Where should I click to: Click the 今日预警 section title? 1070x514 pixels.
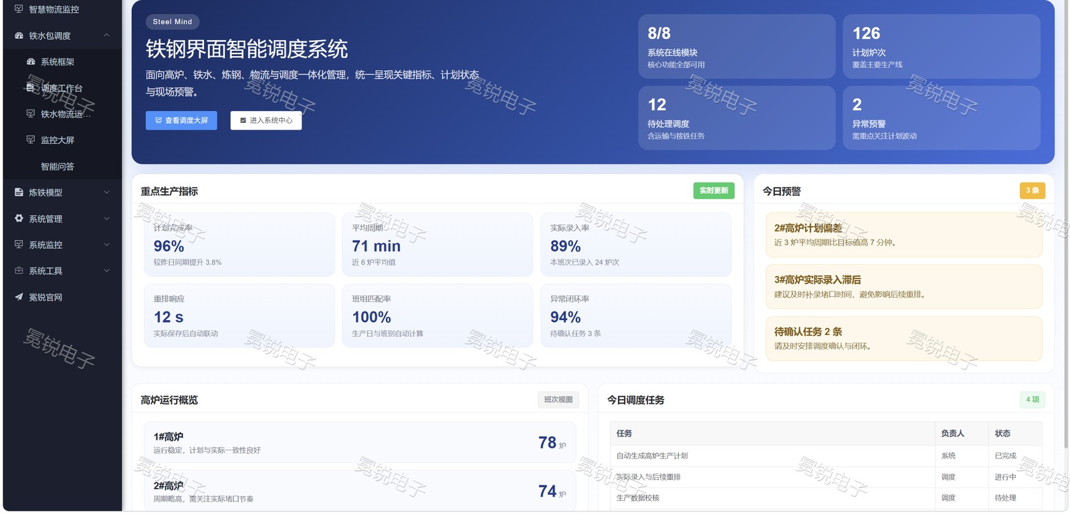(782, 191)
